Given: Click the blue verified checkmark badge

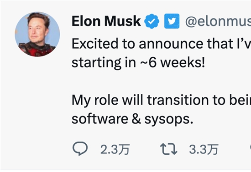Looking at the screenshot, I should click(152, 21).
